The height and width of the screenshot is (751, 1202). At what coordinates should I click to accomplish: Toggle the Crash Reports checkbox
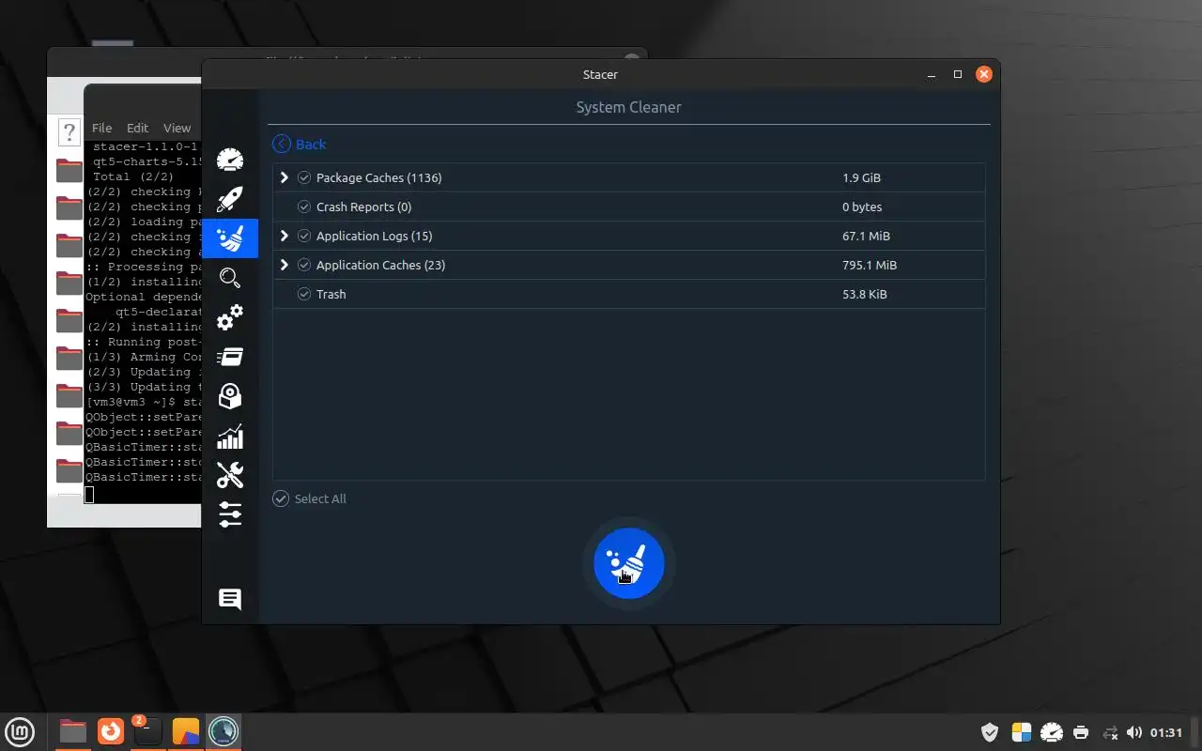pyautogui.click(x=304, y=207)
